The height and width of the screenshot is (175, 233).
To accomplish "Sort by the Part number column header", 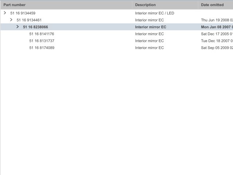I will (15, 5).
